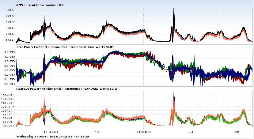The width and height of the screenshot is (254, 139).
Task: Click the 0.6 IND axis label
Action: (x=10, y=57)
